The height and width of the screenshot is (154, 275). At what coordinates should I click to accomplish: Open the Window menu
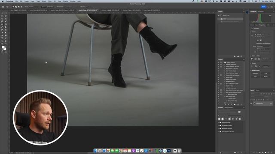click(x=73, y=1)
